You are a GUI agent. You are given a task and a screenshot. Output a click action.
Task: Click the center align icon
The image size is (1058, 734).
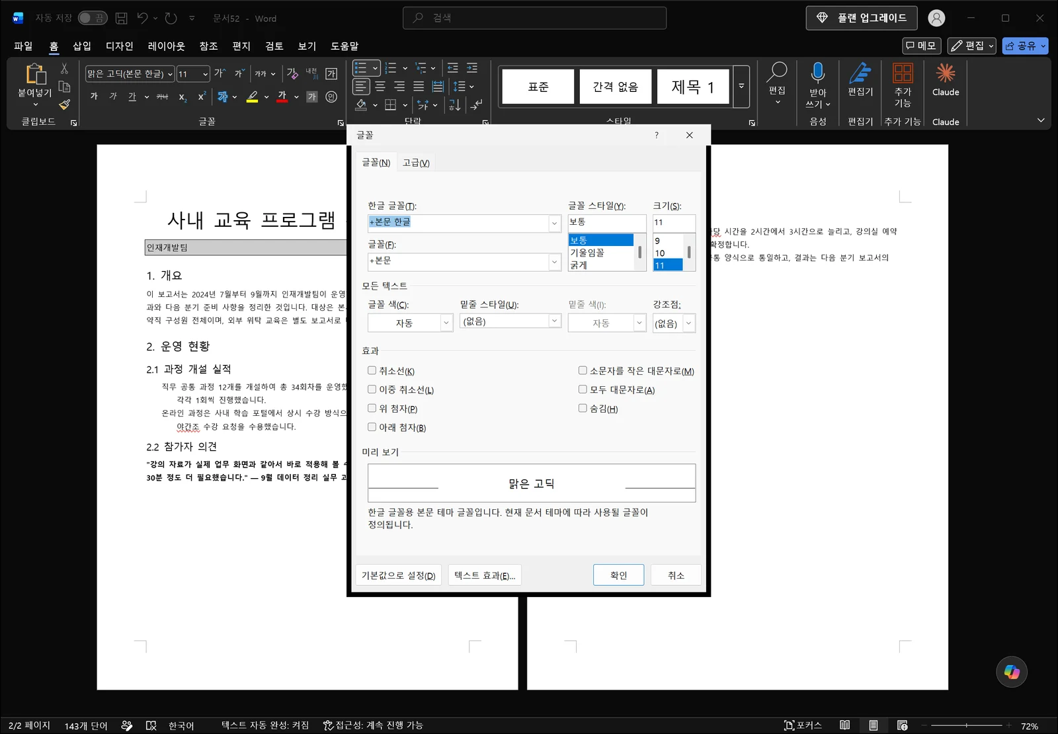[380, 86]
